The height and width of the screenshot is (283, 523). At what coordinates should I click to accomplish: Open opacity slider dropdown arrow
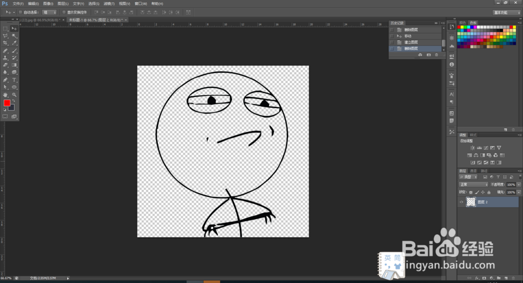click(519, 185)
